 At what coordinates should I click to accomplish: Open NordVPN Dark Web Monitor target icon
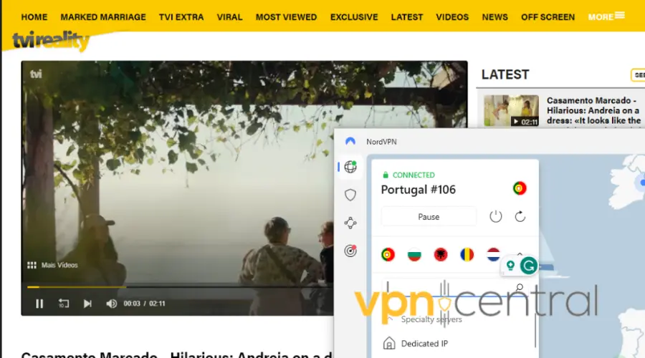tap(350, 251)
